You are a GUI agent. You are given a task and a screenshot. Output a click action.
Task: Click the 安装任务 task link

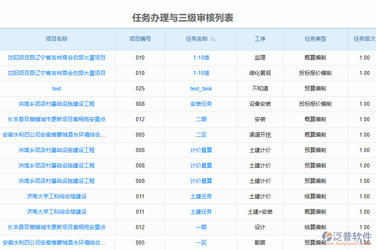click(x=201, y=104)
